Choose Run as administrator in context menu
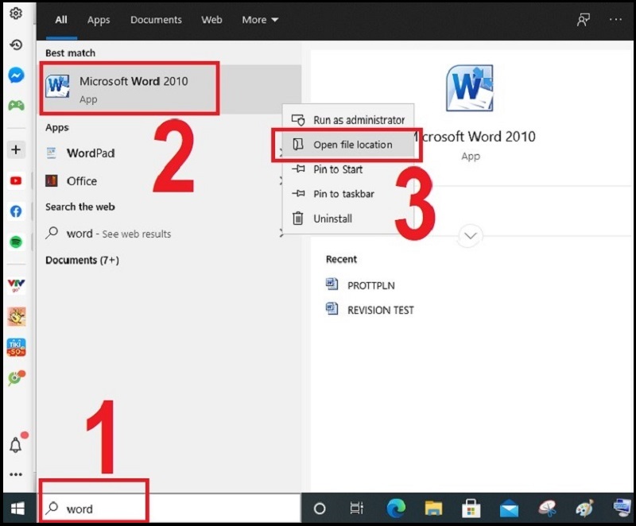This screenshot has height=526, width=636. (x=359, y=120)
